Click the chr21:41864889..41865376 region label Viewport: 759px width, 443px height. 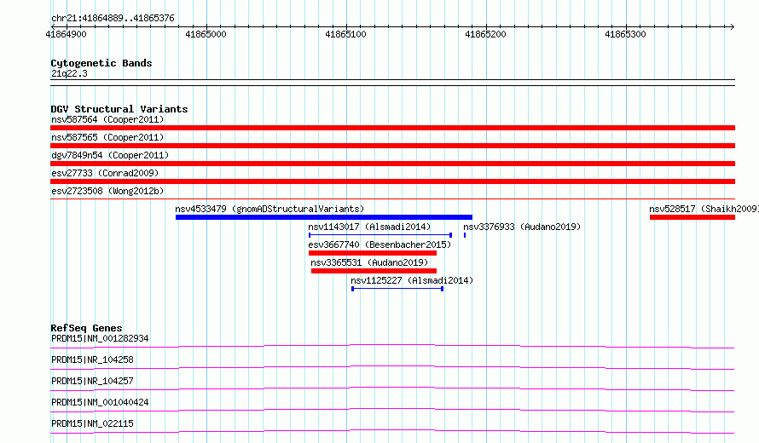pos(113,18)
